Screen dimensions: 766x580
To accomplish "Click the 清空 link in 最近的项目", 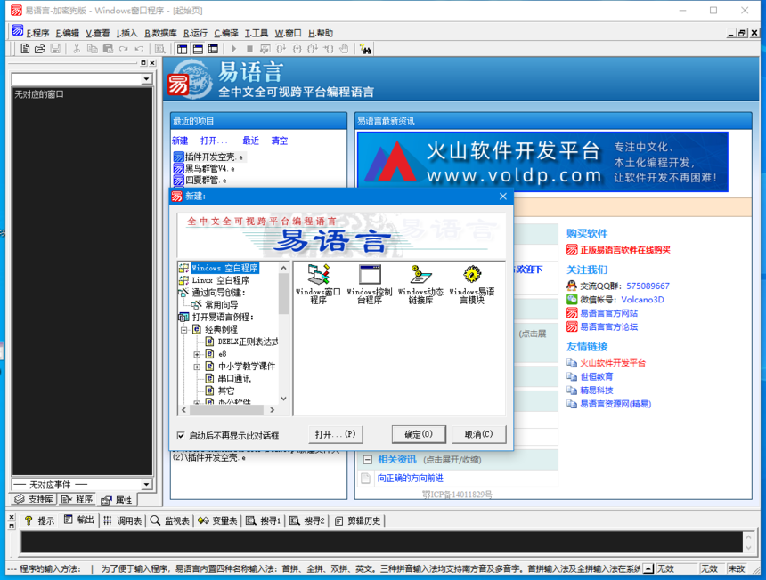I will coord(280,141).
